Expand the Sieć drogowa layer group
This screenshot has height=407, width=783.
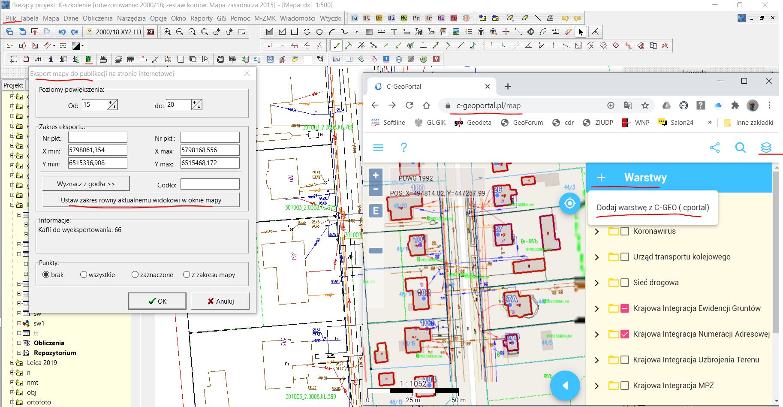[597, 283]
